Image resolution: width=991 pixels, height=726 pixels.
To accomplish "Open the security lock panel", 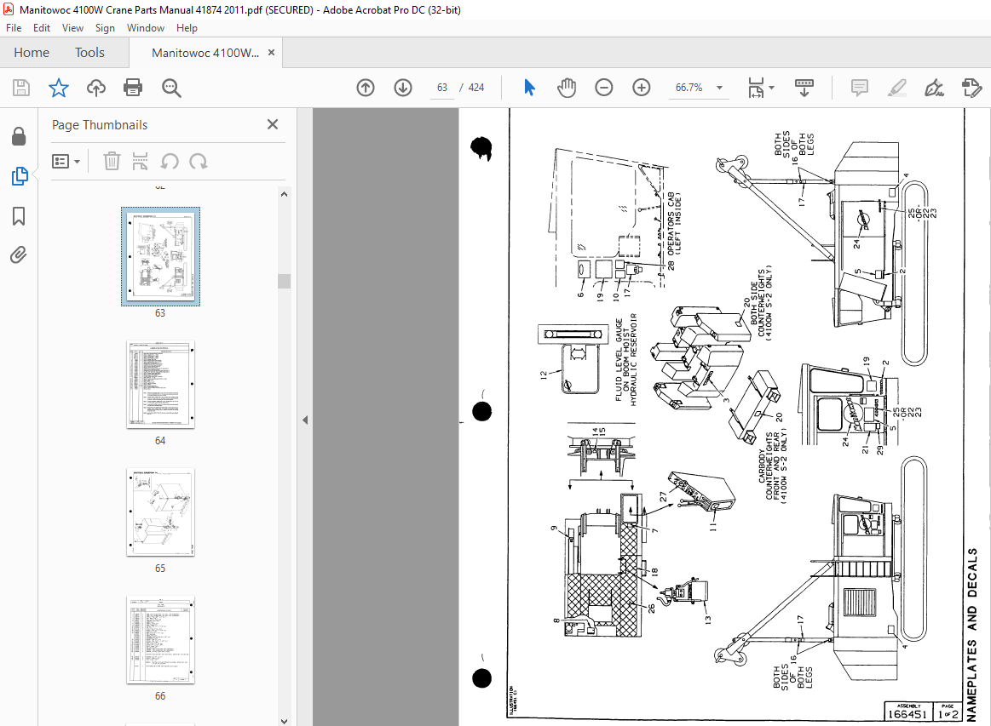I will (x=19, y=136).
